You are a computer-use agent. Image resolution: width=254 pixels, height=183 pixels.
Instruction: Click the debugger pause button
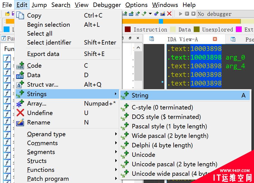point(187,14)
